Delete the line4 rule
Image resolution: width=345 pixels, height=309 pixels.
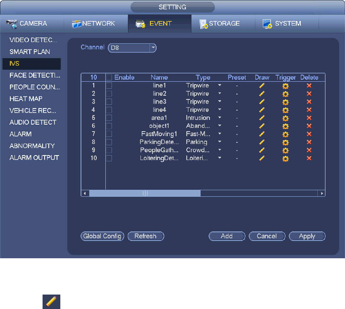coord(309,110)
